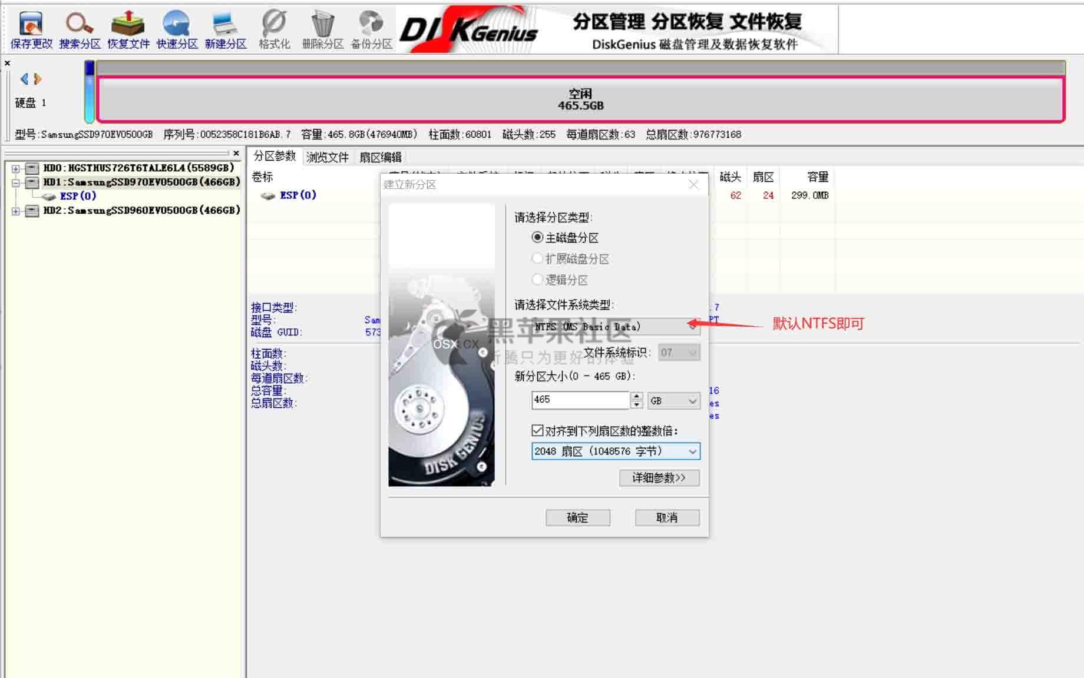
Task: Open the 备份分区 (Backup Partition) tool
Action: coord(371,26)
